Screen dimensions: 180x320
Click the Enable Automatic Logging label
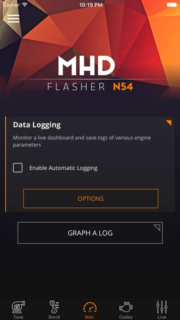click(64, 168)
